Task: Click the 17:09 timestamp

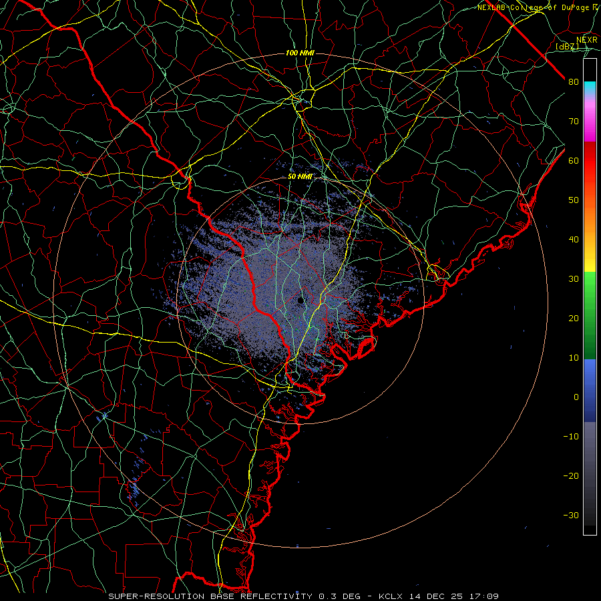Action: point(485,596)
